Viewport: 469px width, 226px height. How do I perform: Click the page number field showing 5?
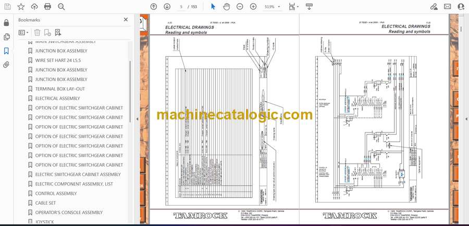(181, 7)
